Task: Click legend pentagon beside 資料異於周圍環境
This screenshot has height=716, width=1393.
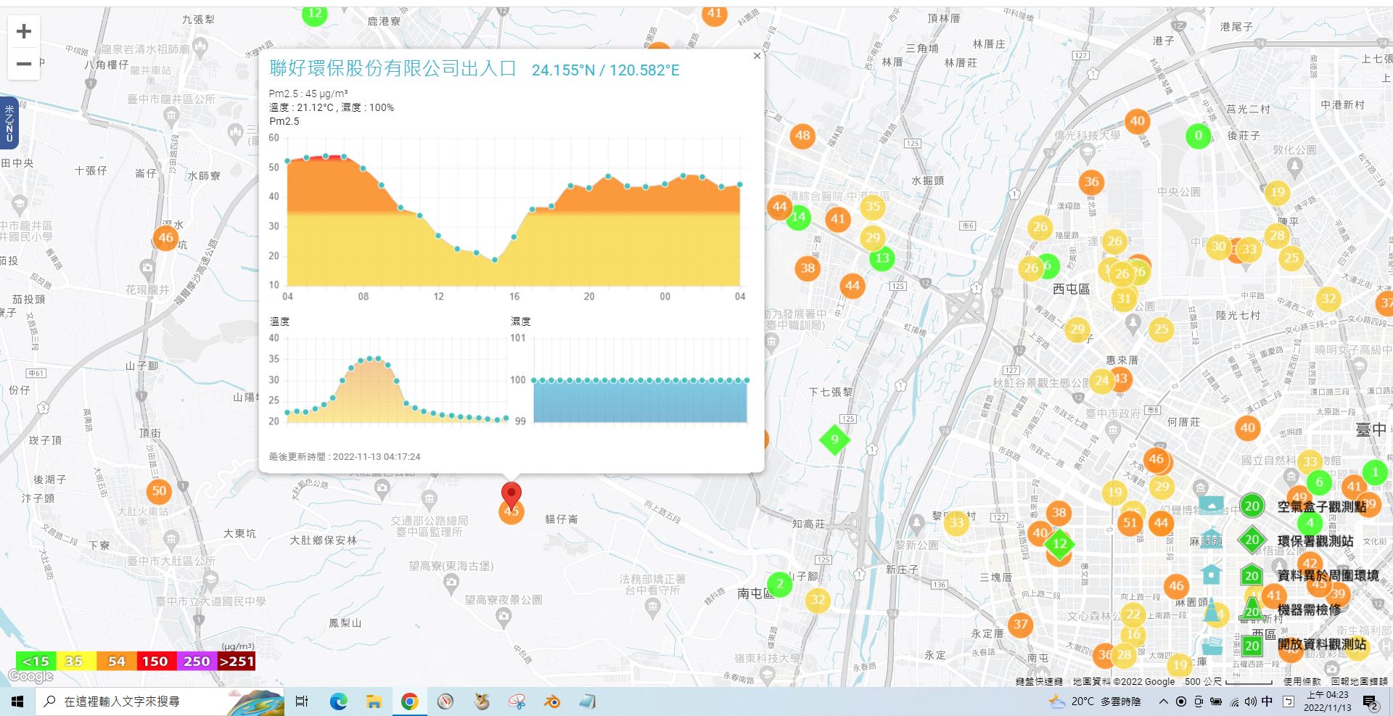Action: pyautogui.click(x=1252, y=575)
